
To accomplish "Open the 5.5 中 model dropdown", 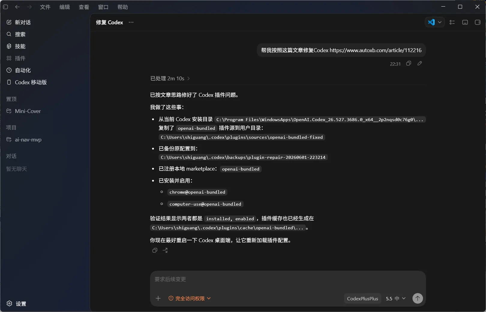I will point(396,299).
